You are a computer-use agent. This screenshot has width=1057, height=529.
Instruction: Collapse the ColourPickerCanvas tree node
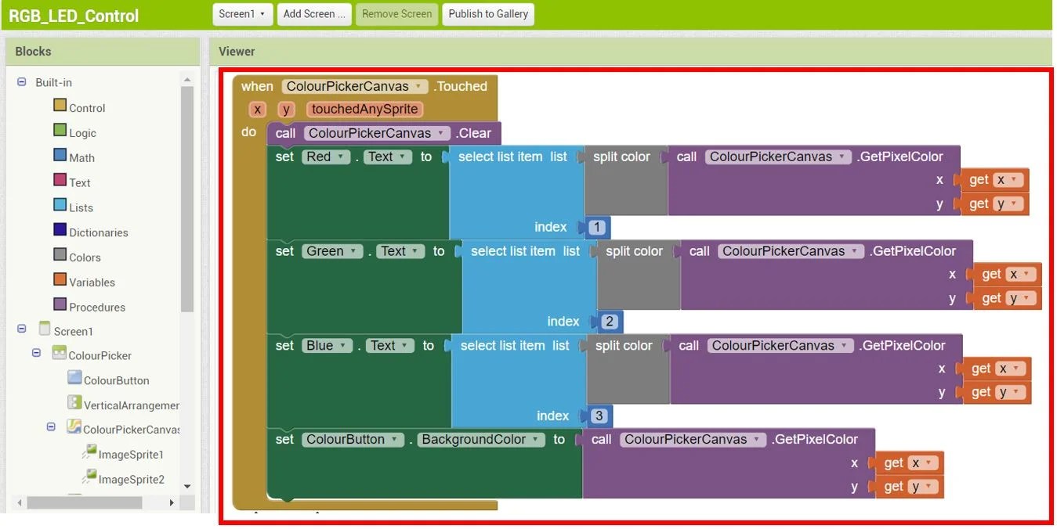[51, 429]
